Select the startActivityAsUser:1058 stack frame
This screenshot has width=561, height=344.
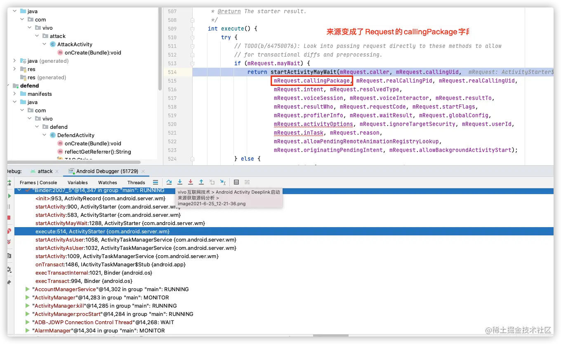coord(136,240)
